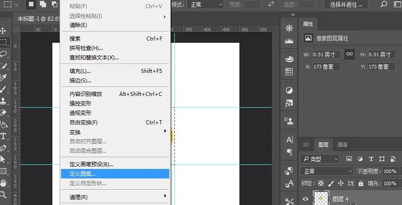402x205 pixels.
Task: Click the W width field 0.51 英寸
Action: 327,55
